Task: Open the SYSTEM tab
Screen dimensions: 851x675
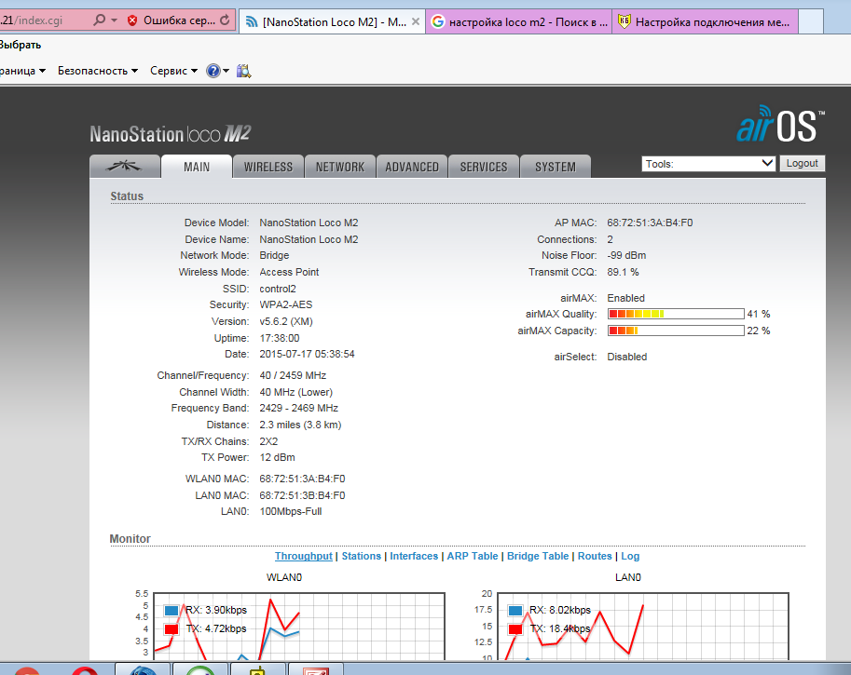Action: pyautogui.click(x=556, y=167)
